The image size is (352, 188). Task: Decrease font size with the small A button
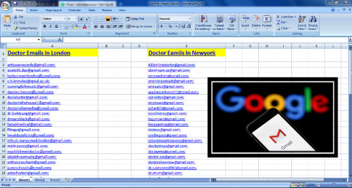coord(87,19)
